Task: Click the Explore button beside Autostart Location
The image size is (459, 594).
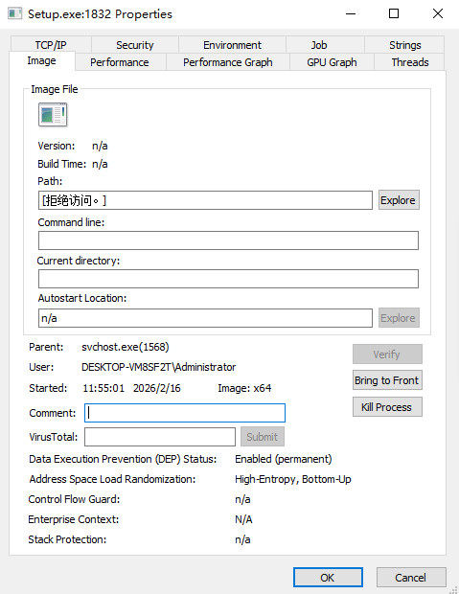Action: tap(399, 318)
